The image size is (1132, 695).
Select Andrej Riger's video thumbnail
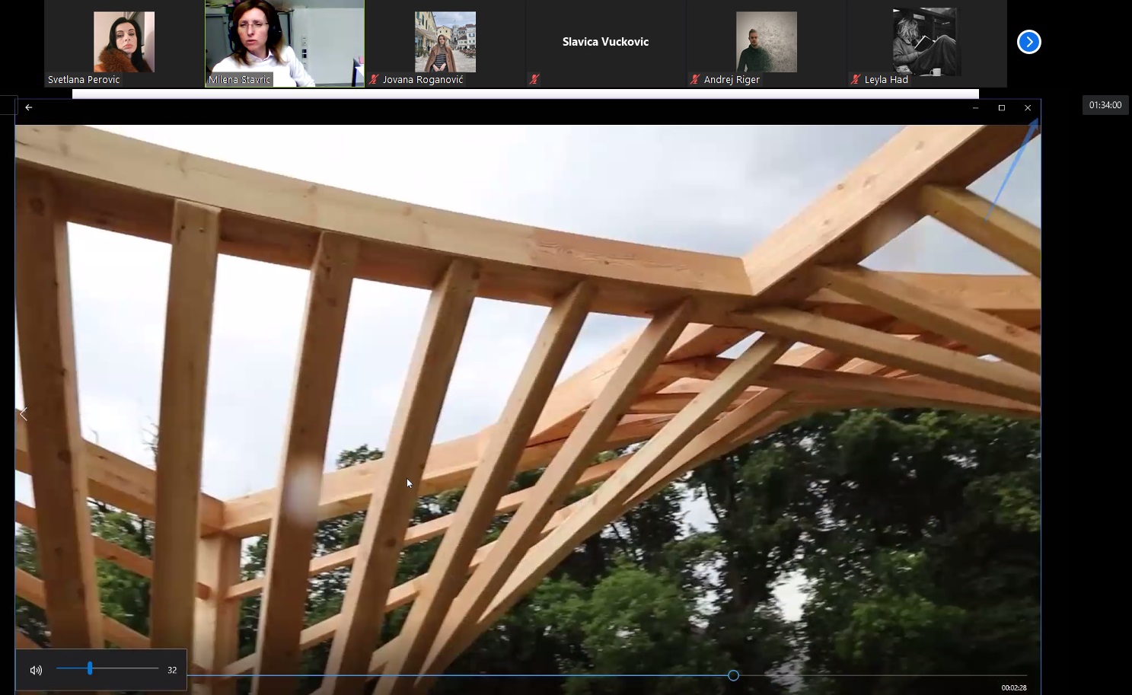click(x=767, y=43)
